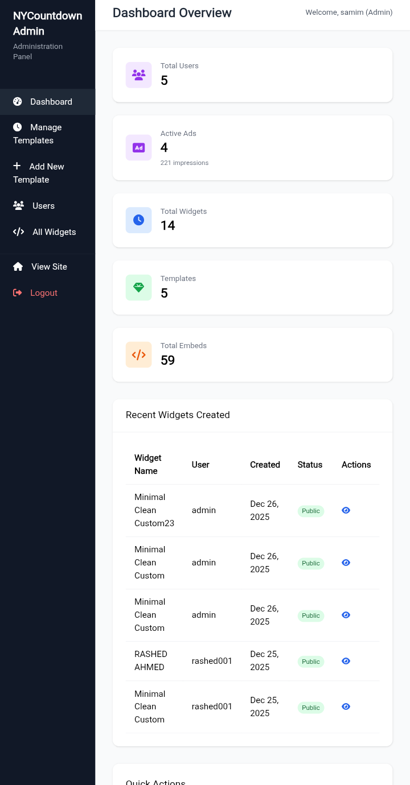Open All Widgets in sidebar
Screen dimensions: 410x785
[47, 232]
